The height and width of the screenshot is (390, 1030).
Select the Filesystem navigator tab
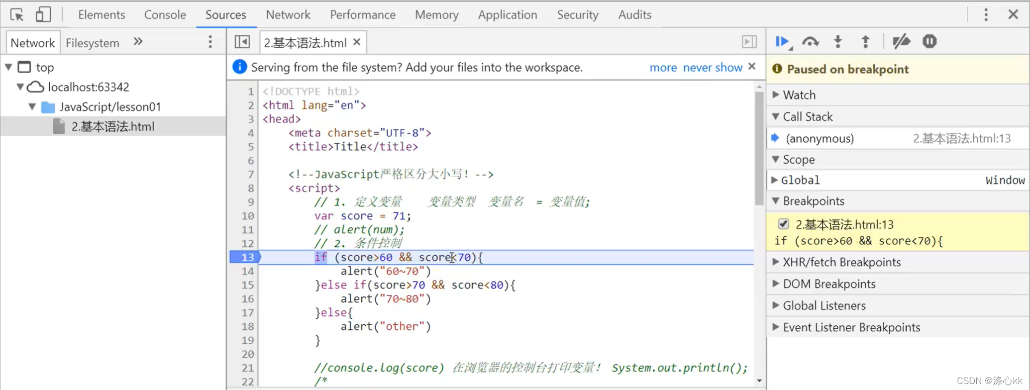click(x=93, y=43)
